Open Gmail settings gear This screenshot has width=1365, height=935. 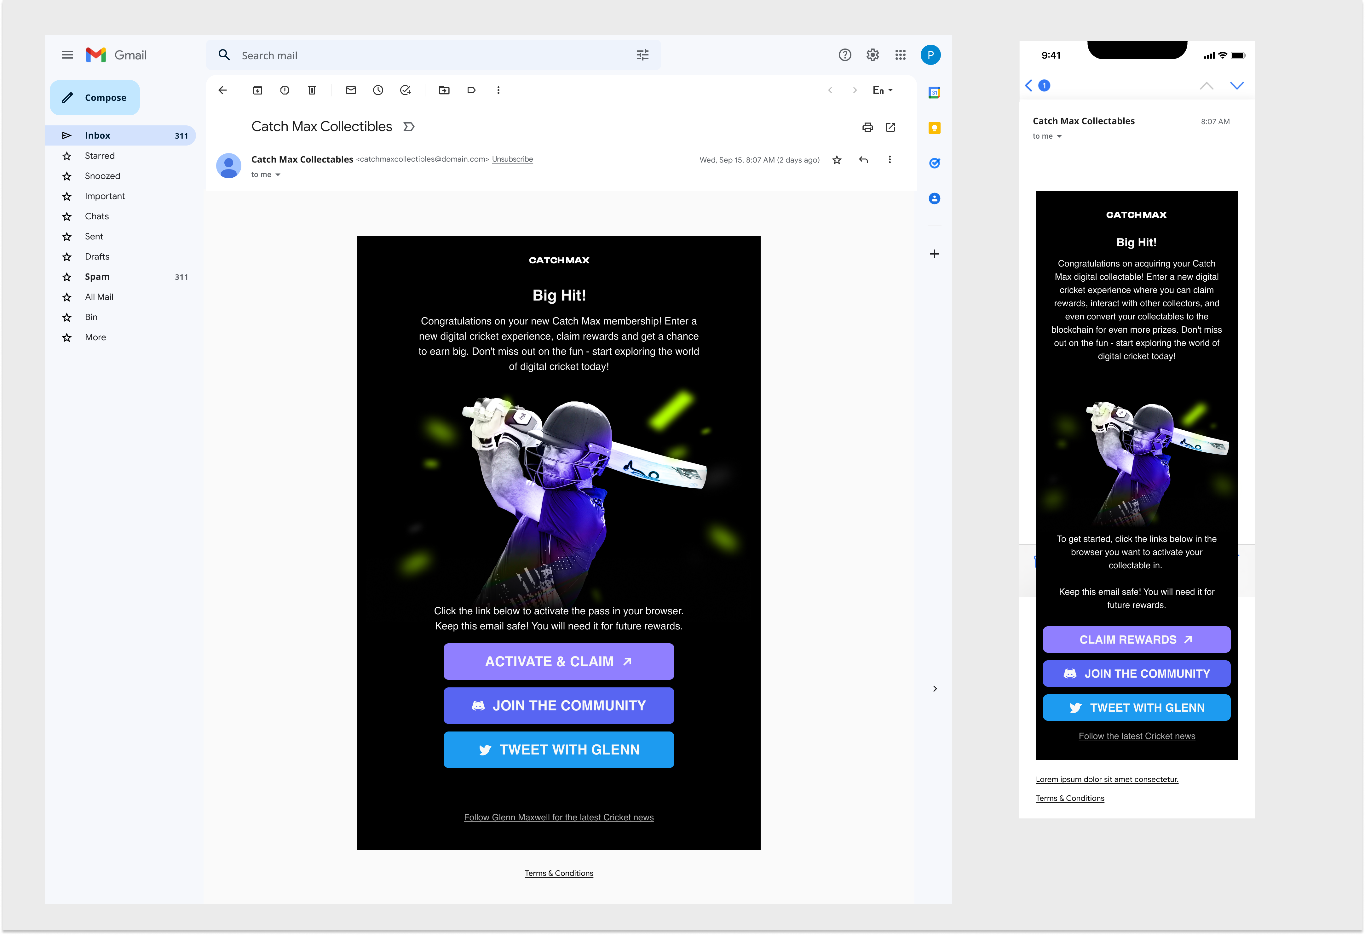pos(873,55)
